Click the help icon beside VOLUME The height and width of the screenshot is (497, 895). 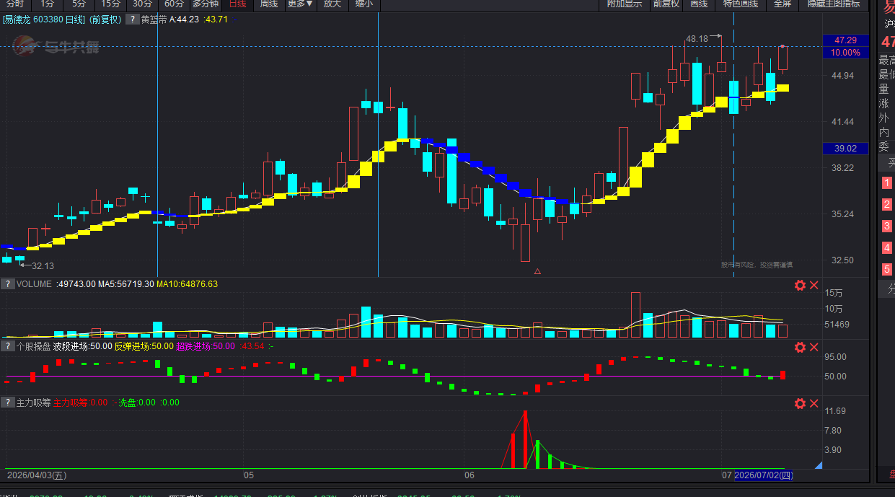[7, 284]
